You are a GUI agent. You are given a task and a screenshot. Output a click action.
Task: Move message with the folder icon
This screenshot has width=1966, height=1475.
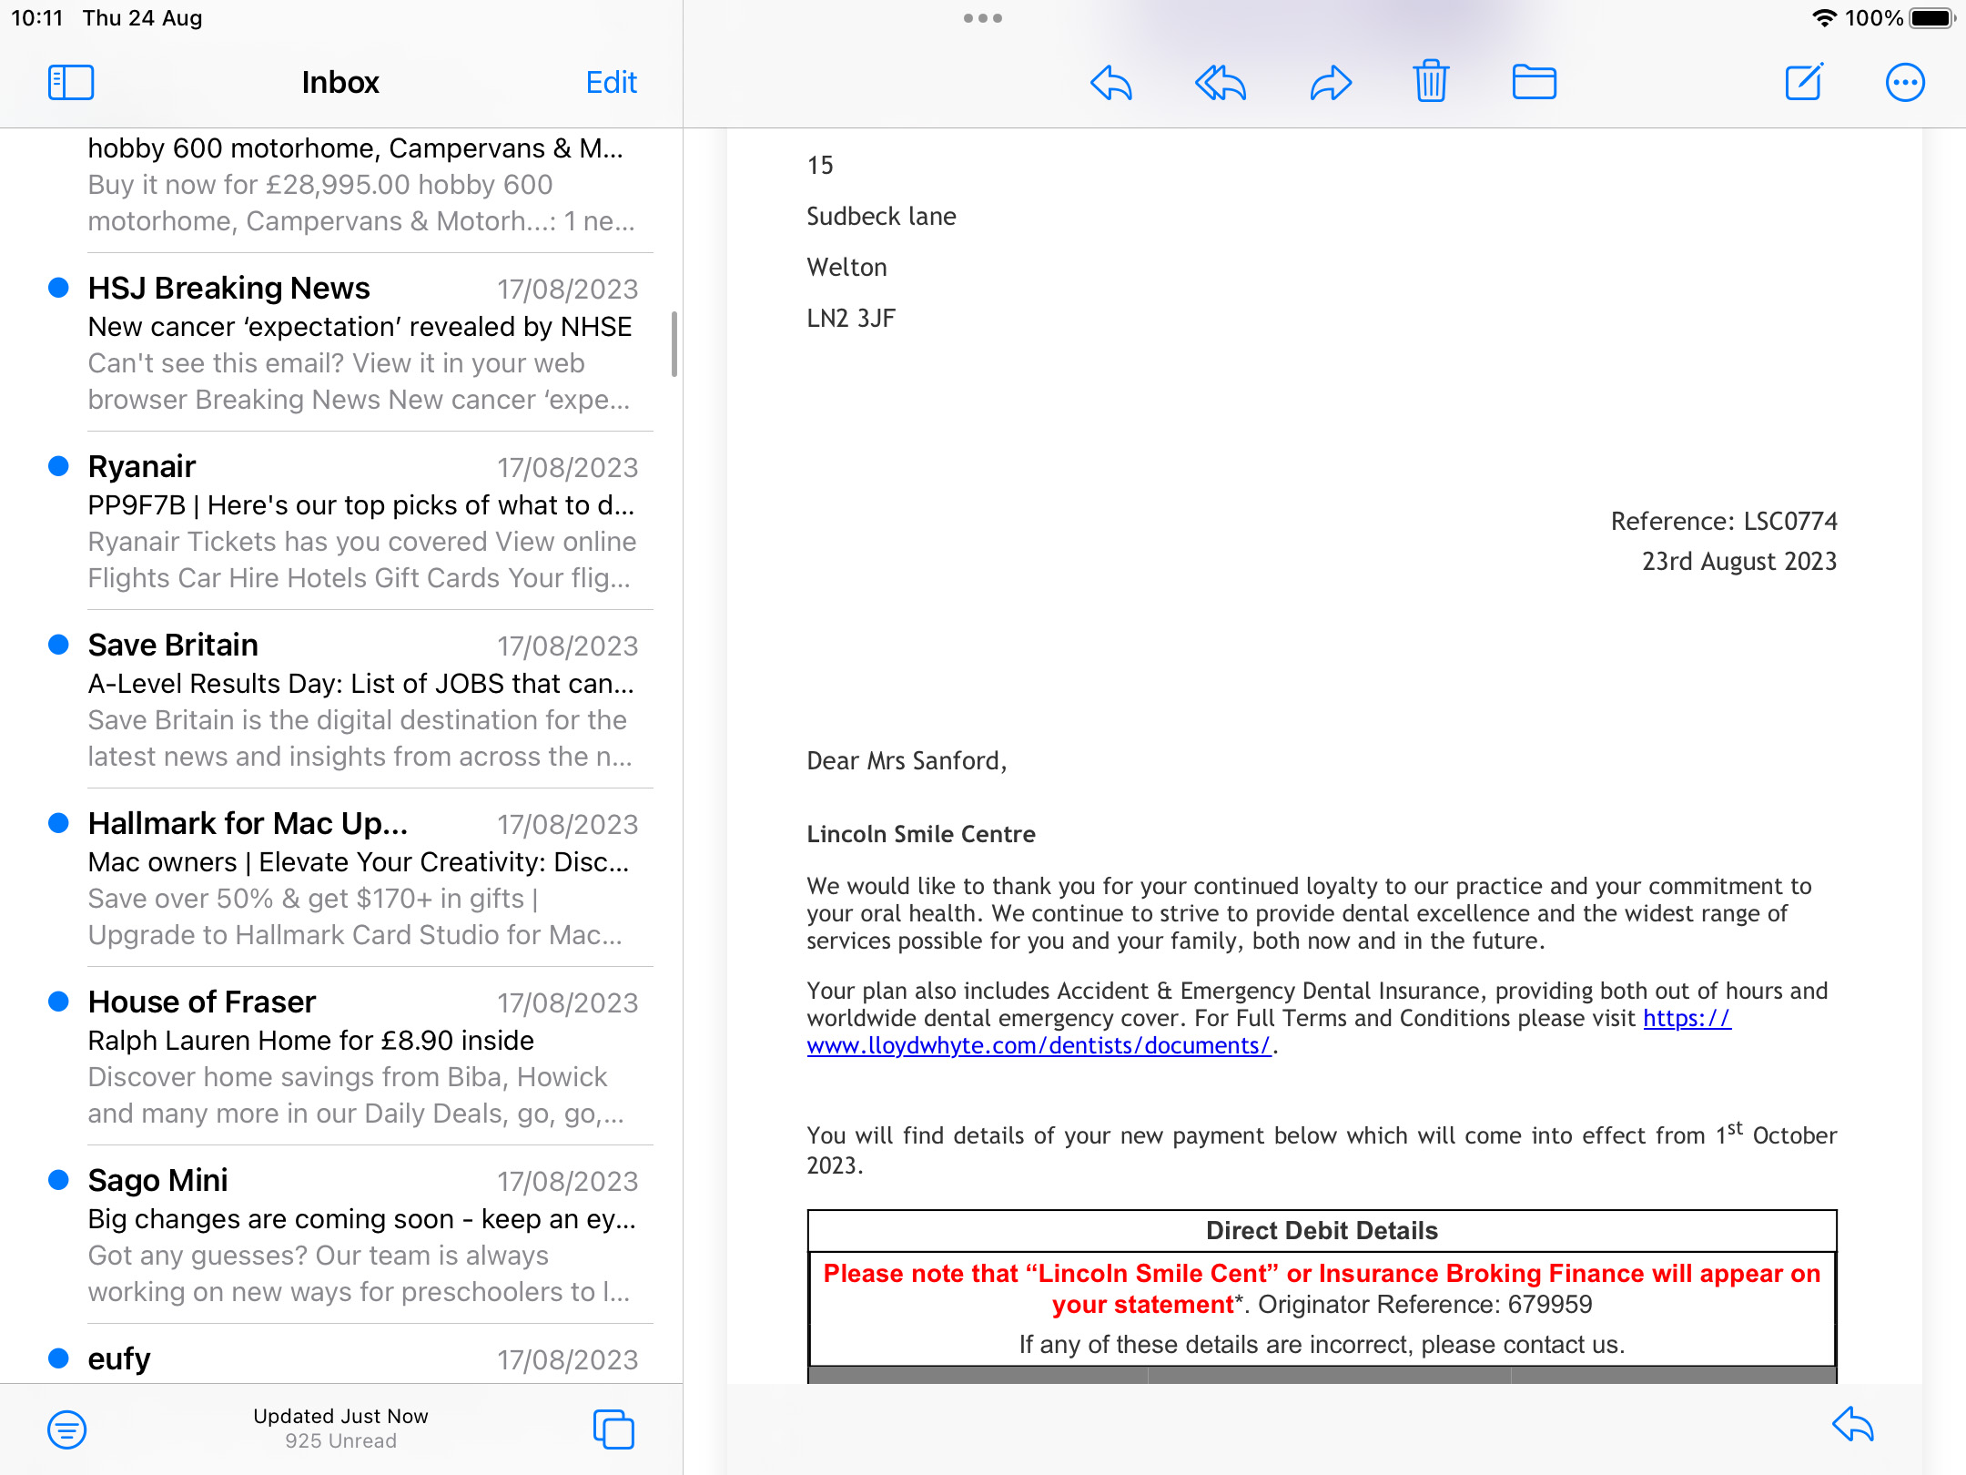point(1534,82)
